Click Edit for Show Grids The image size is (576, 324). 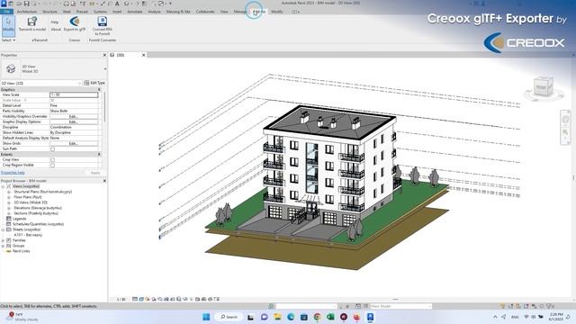click(74, 144)
